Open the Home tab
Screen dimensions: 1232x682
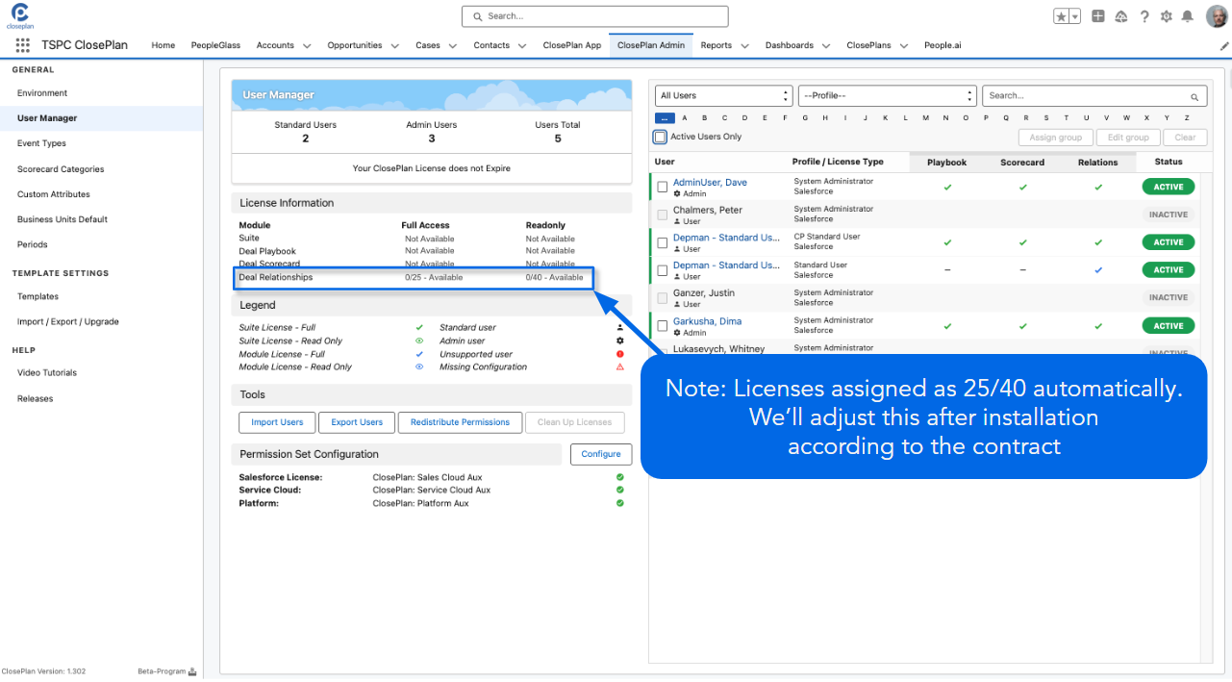pos(163,45)
